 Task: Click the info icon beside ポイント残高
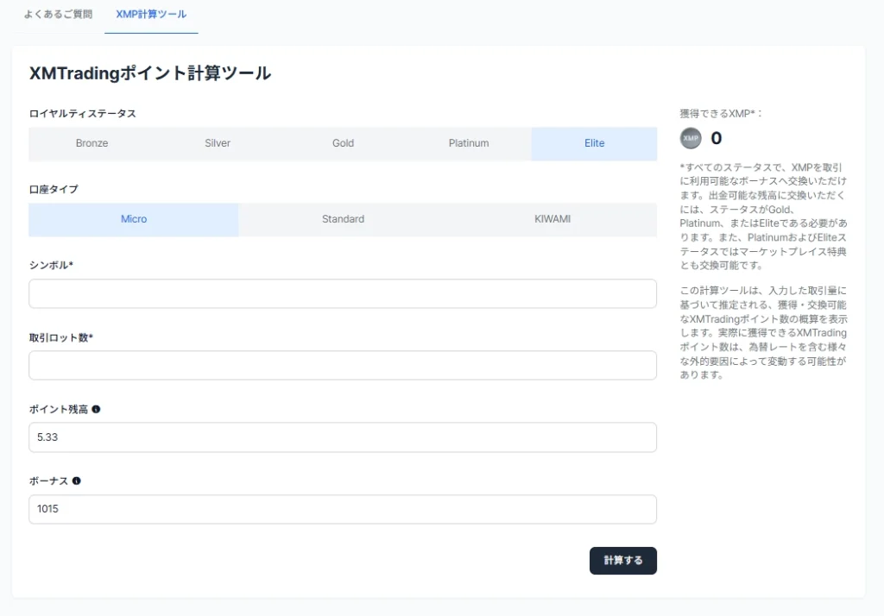(x=96, y=409)
